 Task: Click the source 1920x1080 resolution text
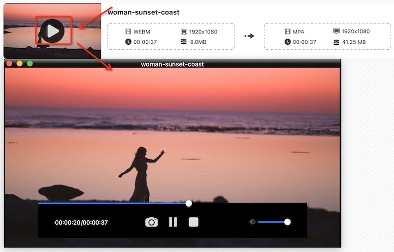tap(203, 32)
